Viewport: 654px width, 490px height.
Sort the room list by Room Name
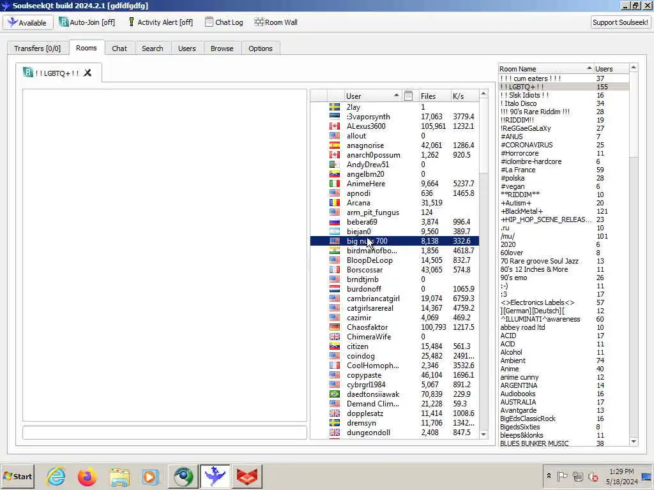pyautogui.click(x=545, y=69)
